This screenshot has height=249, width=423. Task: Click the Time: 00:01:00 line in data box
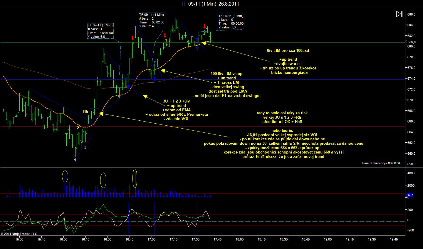coord(100,33)
